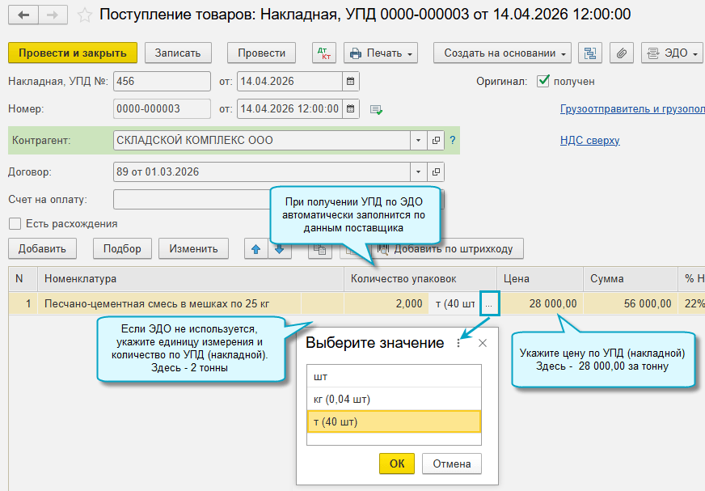Cancel dialog with Отмена
705x491 pixels.
pos(452,463)
